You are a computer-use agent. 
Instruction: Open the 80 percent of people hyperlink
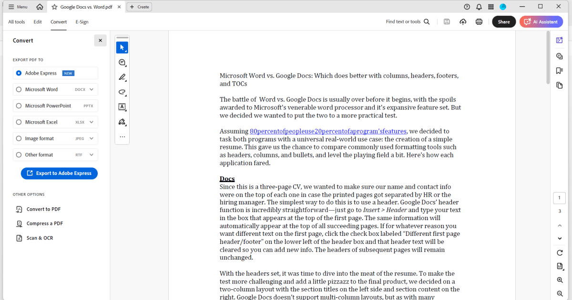pyautogui.click(x=328, y=131)
